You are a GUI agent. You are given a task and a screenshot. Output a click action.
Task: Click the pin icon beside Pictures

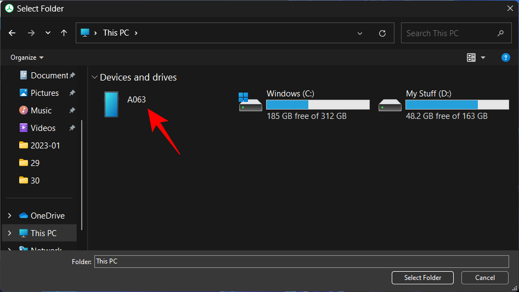(72, 93)
